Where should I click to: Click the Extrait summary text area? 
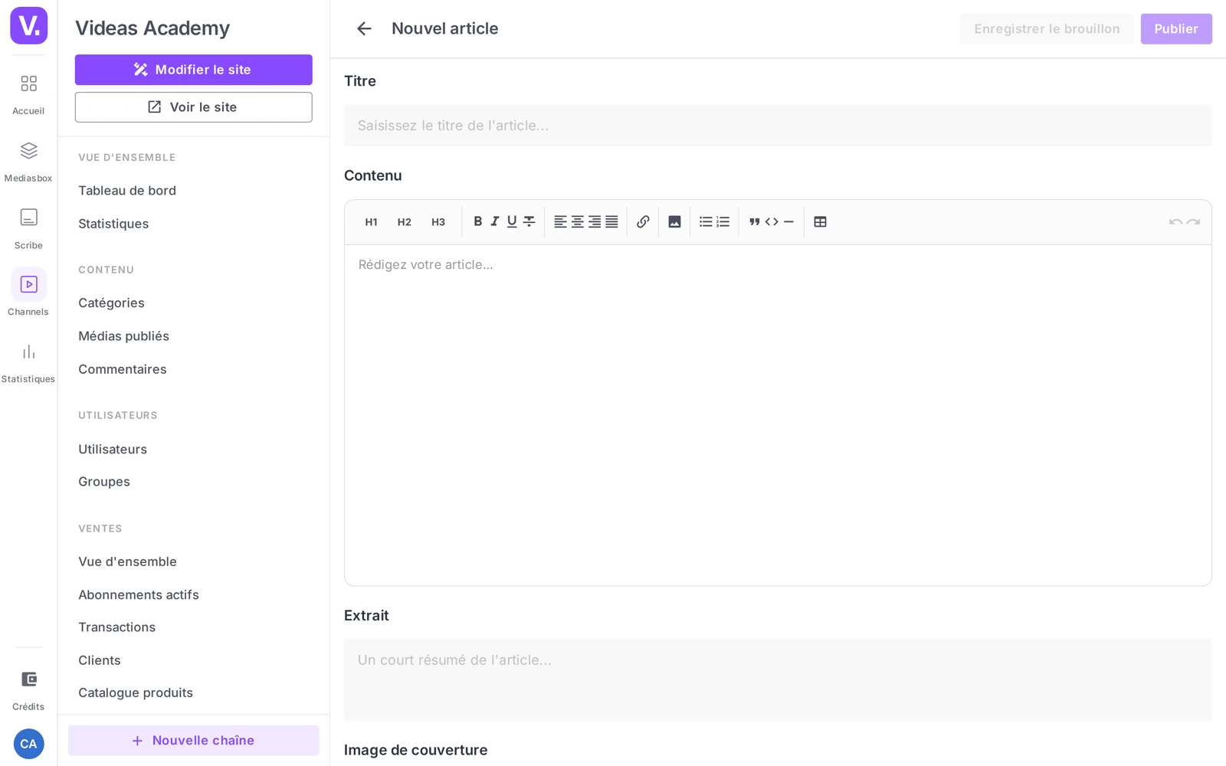point(778,679)
